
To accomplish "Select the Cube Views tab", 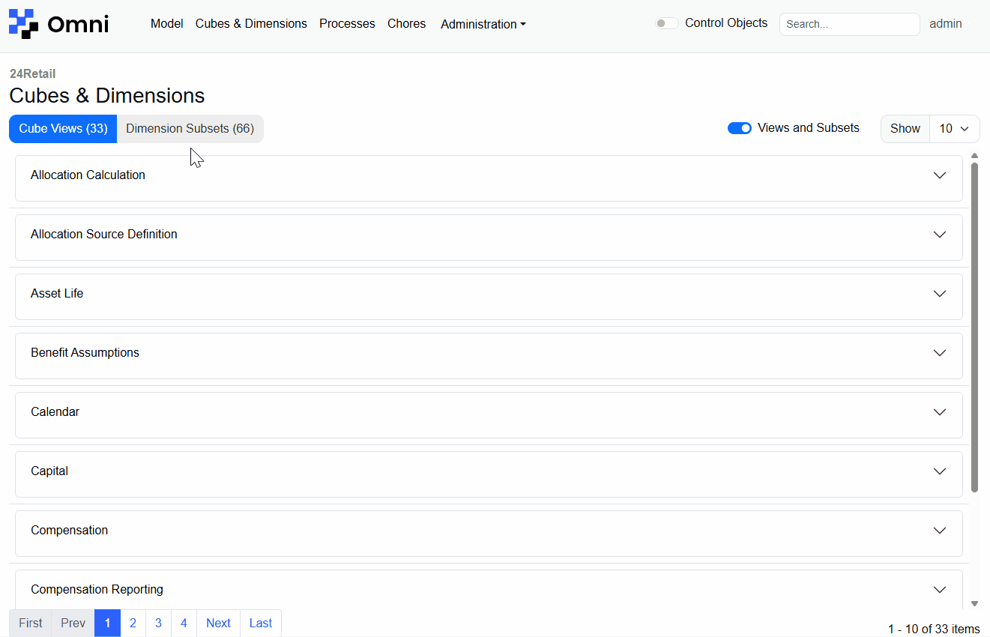I will 63,129.
